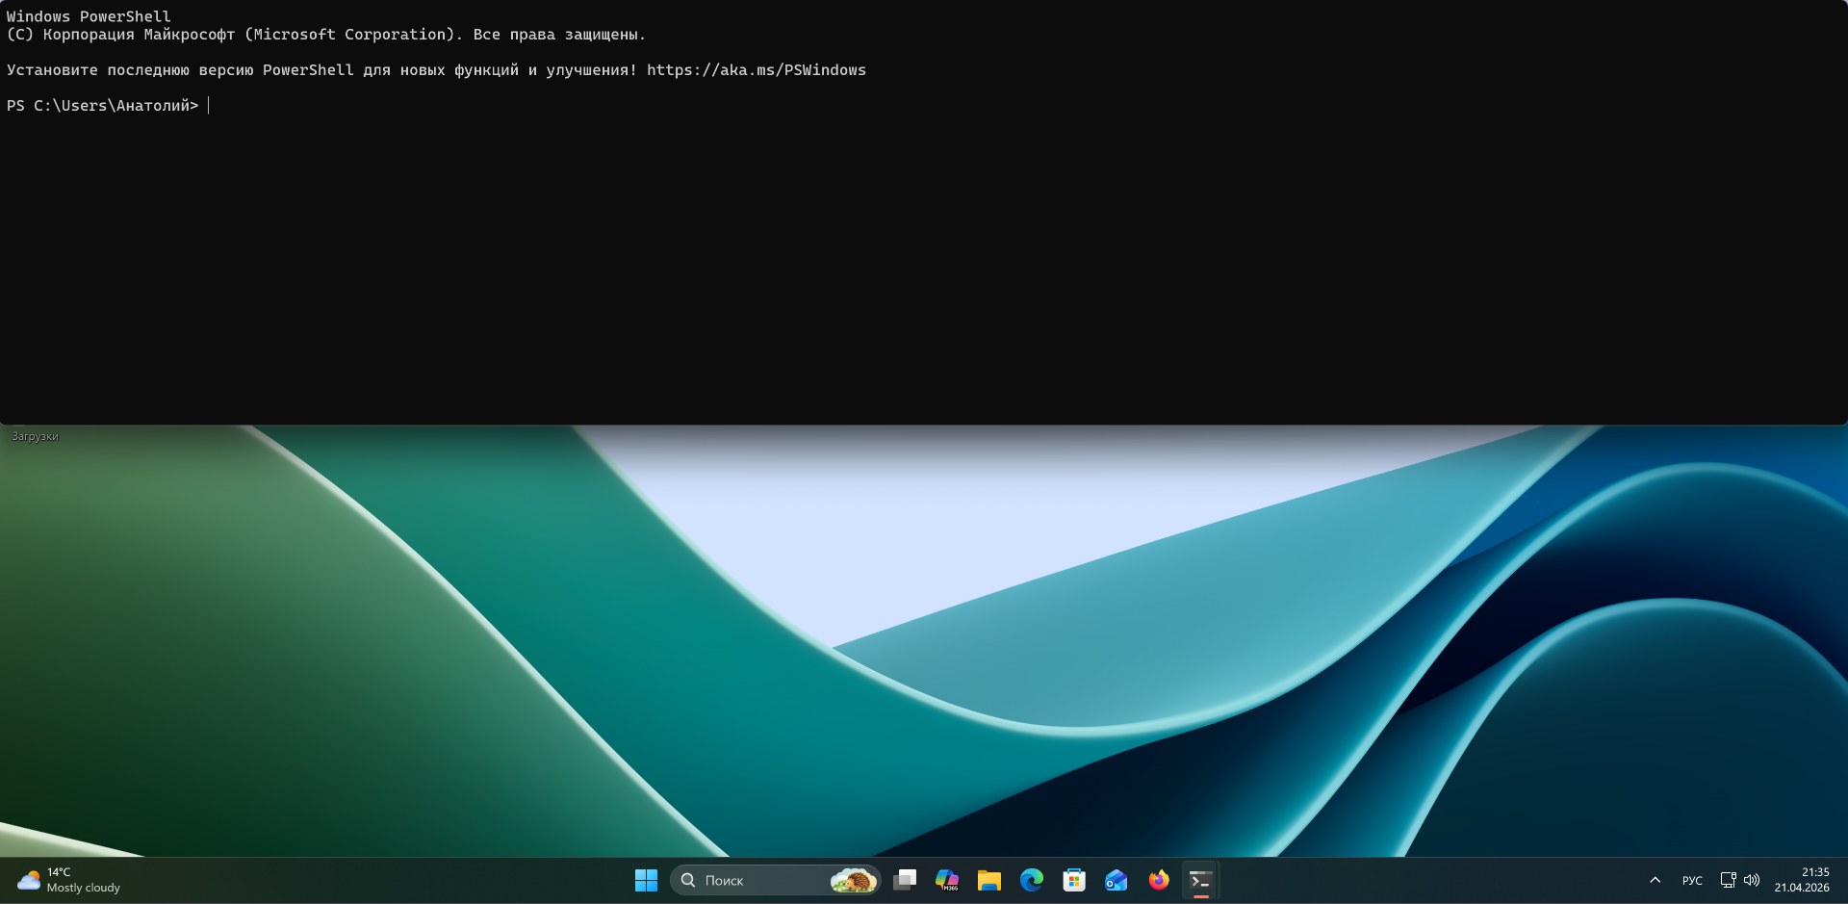Launch Firefox from the taskbar

pos(1158,880)
